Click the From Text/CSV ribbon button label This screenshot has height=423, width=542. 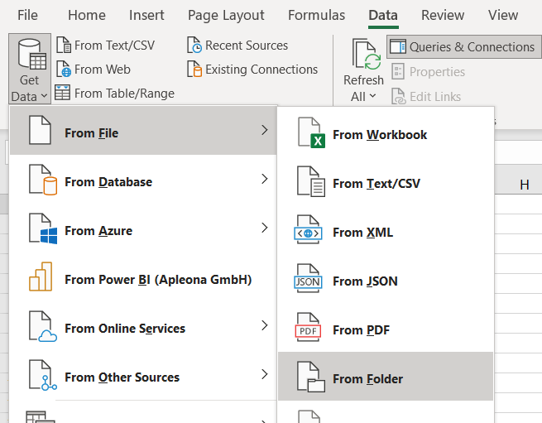tap(114, 46)
